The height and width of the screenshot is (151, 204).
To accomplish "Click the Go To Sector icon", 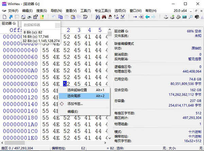I will pos(141,17).
